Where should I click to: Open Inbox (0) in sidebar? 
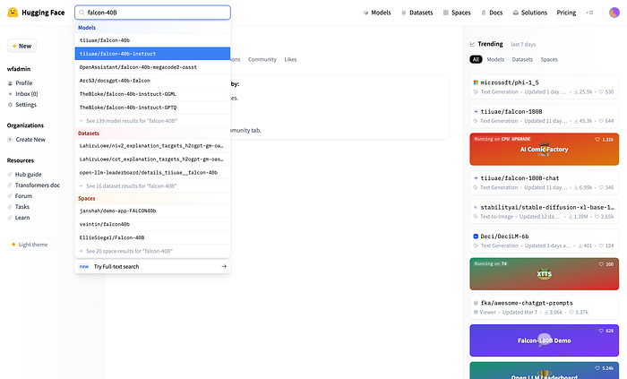coord(22,94)
